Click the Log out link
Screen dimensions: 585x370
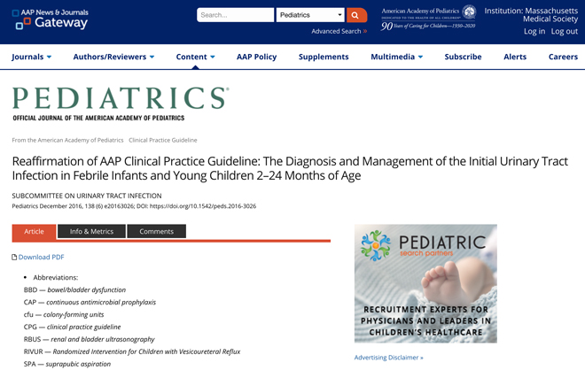[x=564, y=31]
